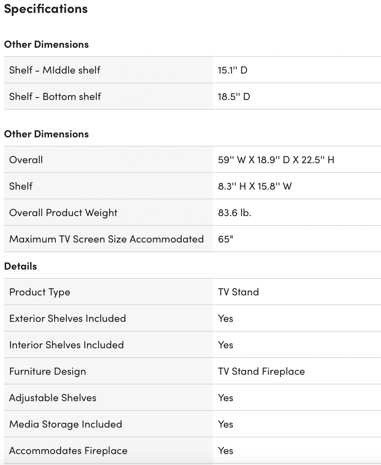Image resolution: width=381 pixels, height=465 pixels.
Task: Select the Adjustable Shelves label
Action: pos(53,398)
